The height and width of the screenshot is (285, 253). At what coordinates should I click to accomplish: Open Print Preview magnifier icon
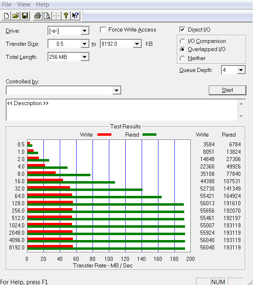(x=47, y=16)
